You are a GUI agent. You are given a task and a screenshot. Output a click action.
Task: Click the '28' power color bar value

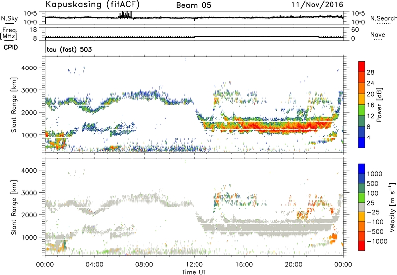(370, 72)
